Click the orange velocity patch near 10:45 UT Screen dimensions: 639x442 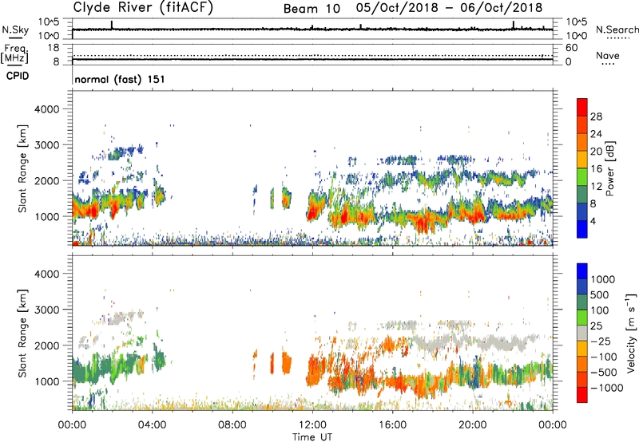pyautogui.click(x=287, y=364)
